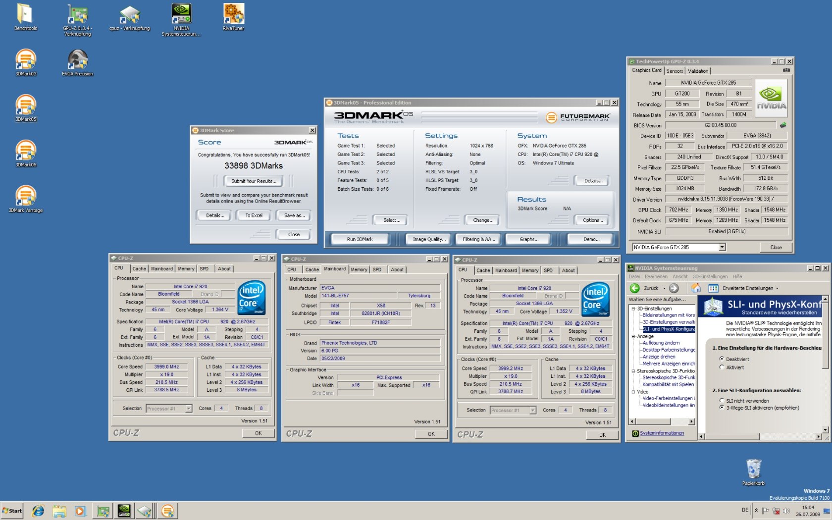Image resolution: width=832 pixels, height=520 pixels.
Task: Open the SPD tab in right CPU-Z
Action: (548, 271)
